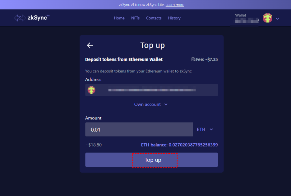Open the History page
291x196 pixels.
click(174, 18)
